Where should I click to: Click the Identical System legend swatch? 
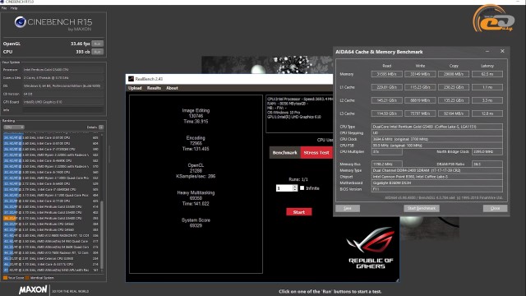pyautogui.click(x=27, y=278)
